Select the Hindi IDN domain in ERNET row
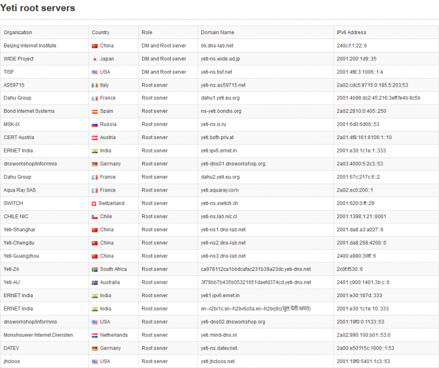Image resolution: width=439 pixels, height=368 pixels. 255,309
